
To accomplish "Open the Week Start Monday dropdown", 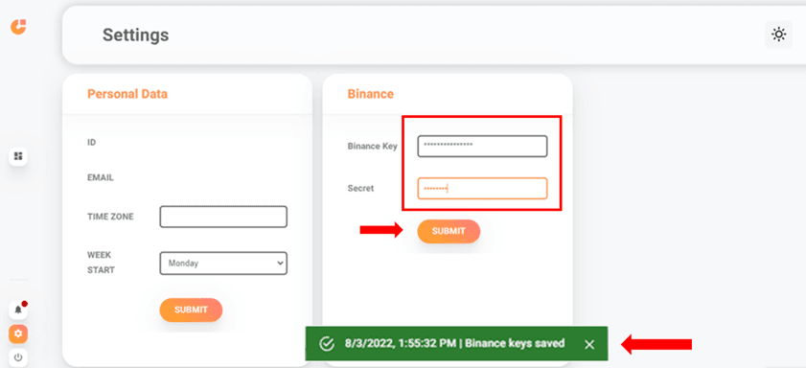I will click(x=223, y=264).
